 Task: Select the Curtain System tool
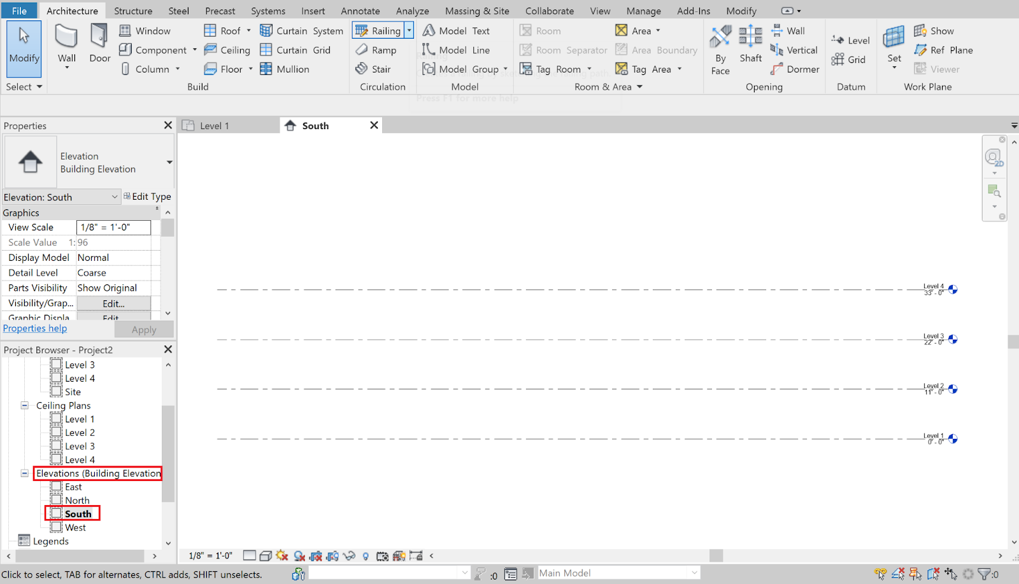click(301, 31)
